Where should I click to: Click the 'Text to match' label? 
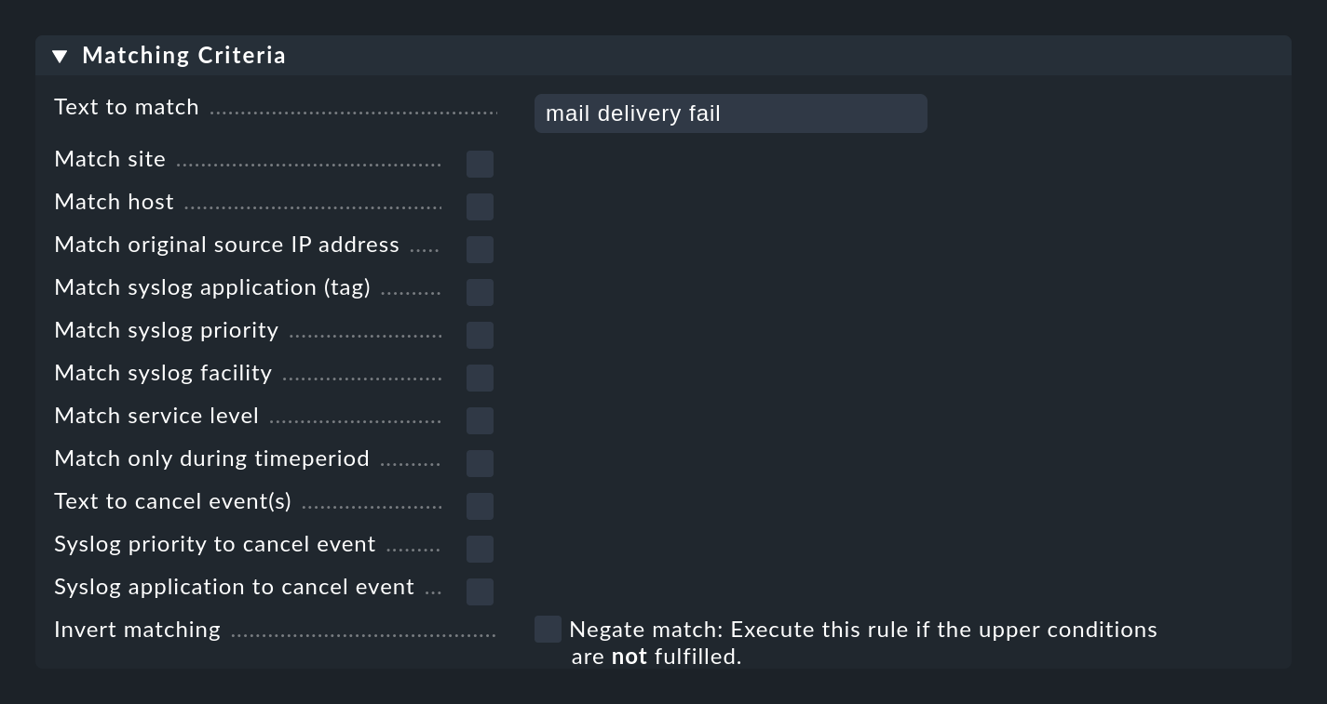coord(127,107)
